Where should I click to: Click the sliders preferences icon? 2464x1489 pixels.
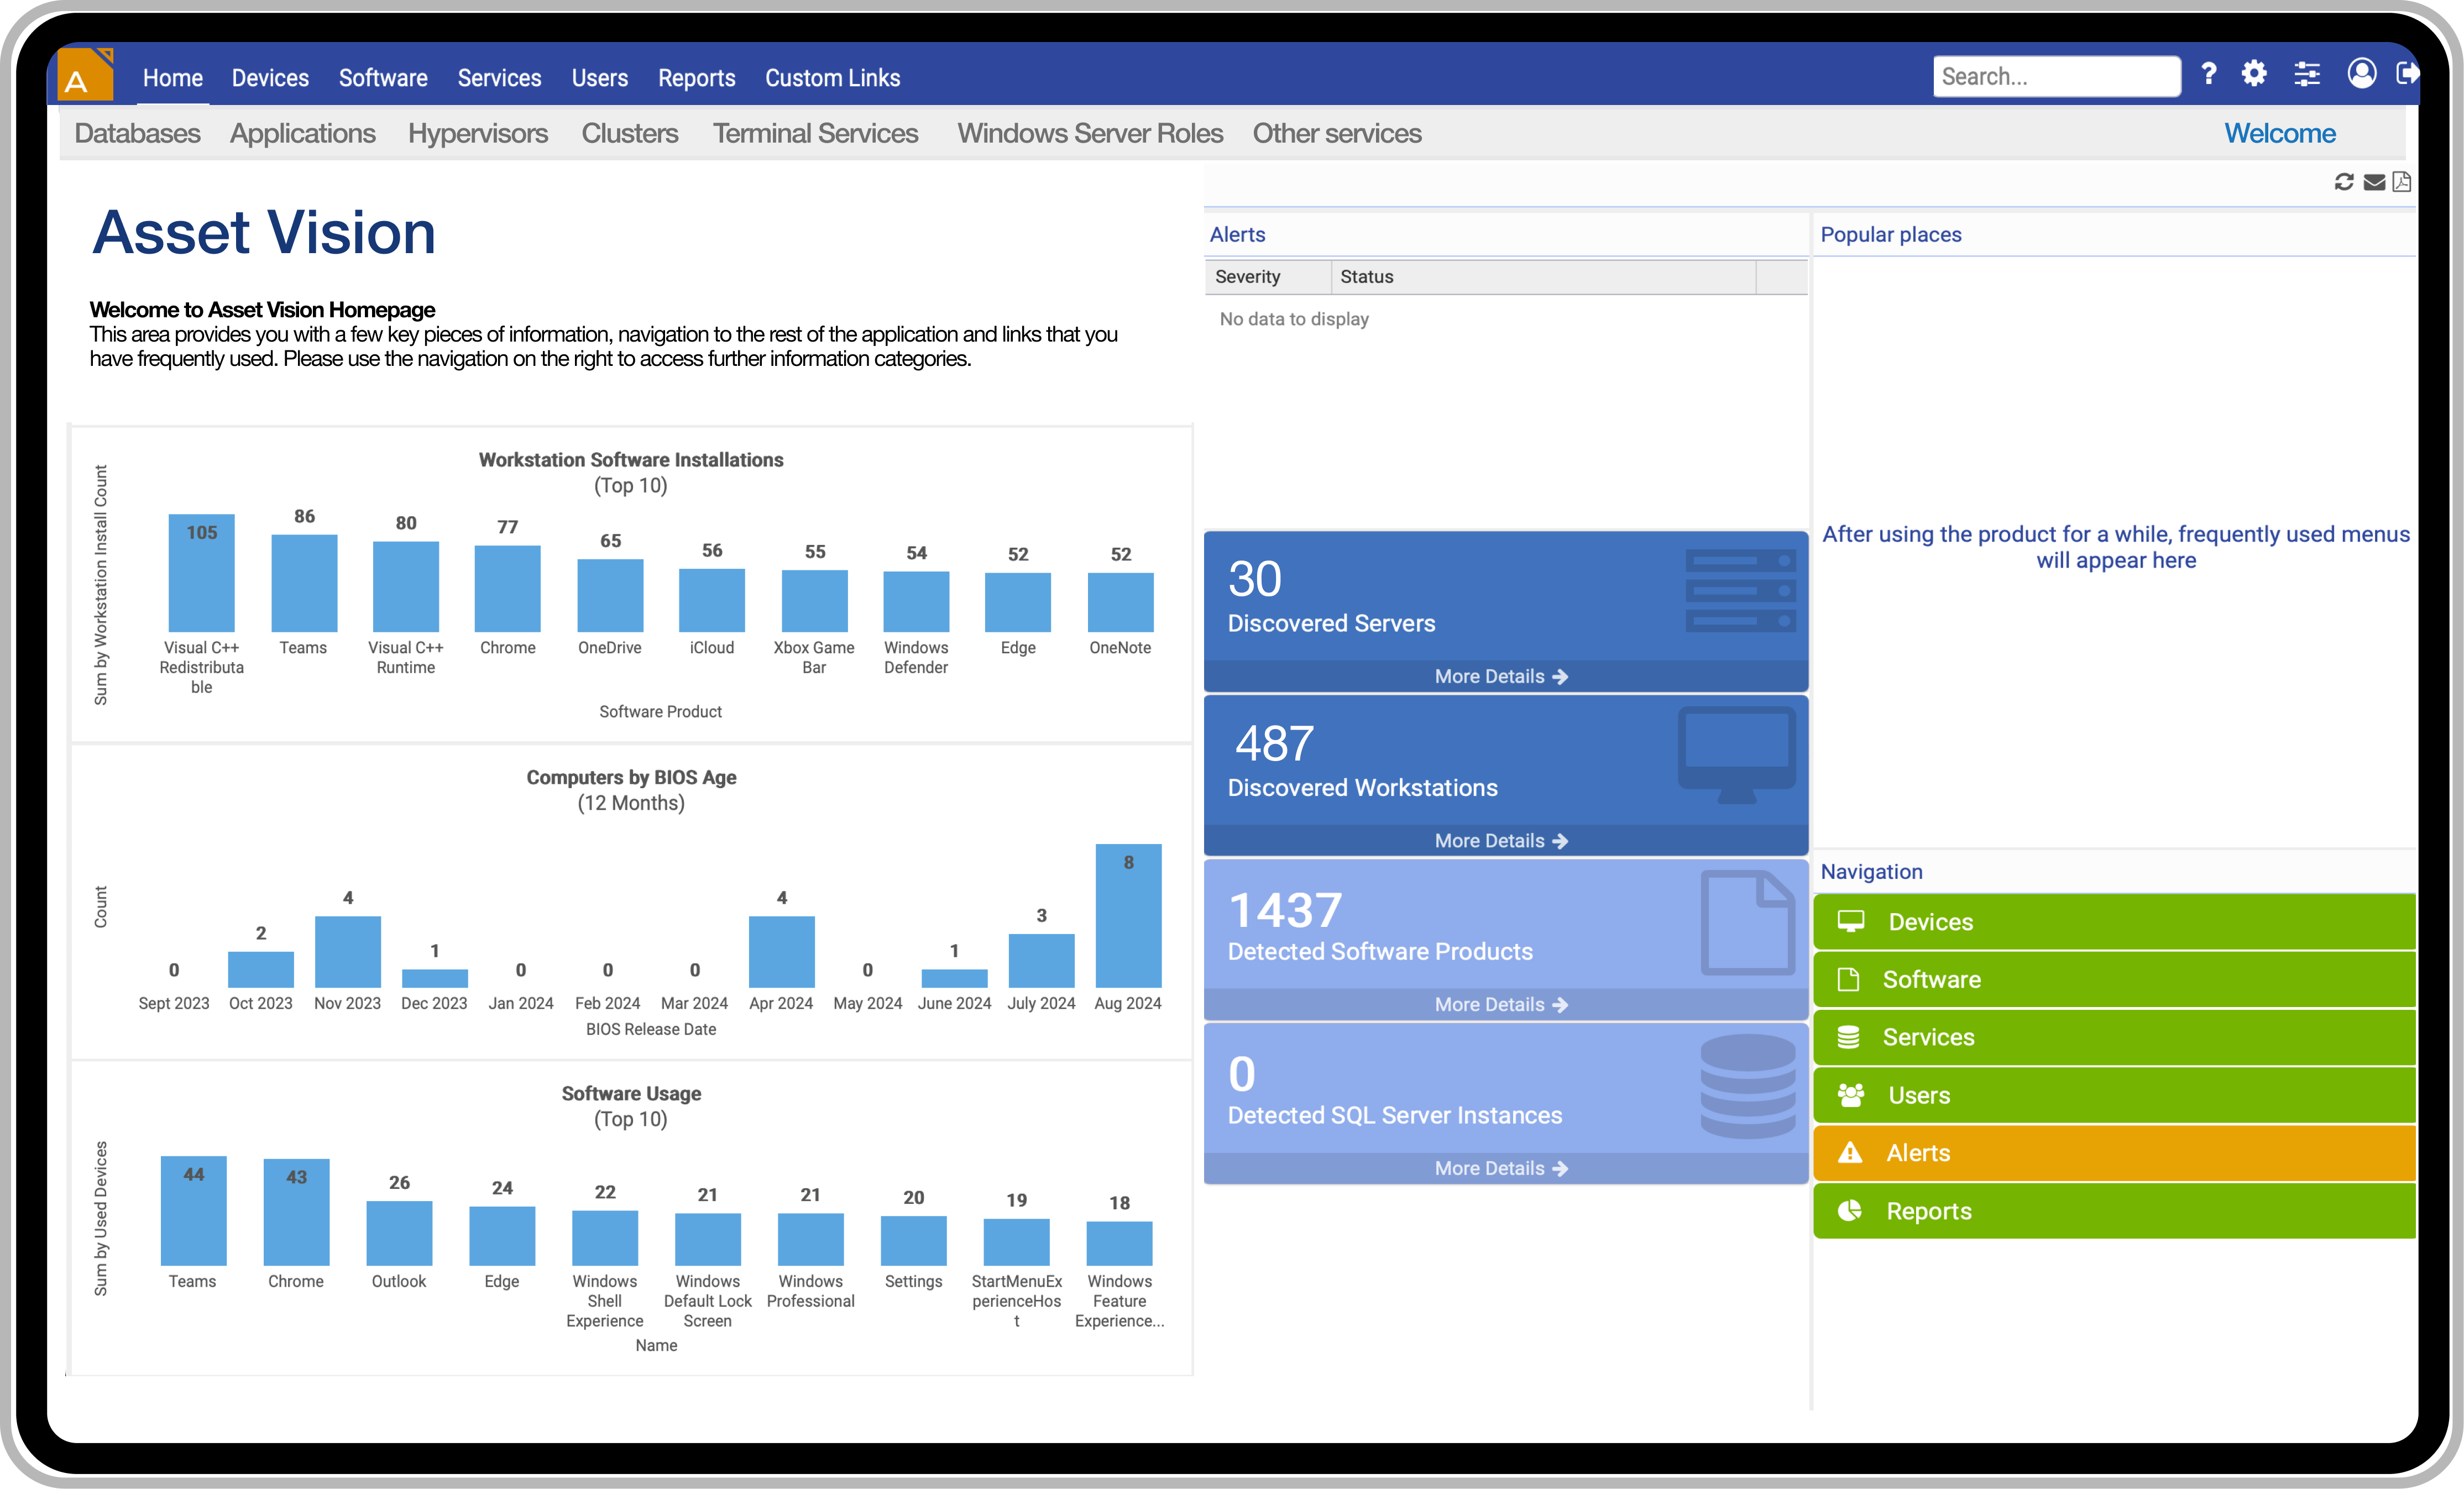click(x=2307, y=74)
